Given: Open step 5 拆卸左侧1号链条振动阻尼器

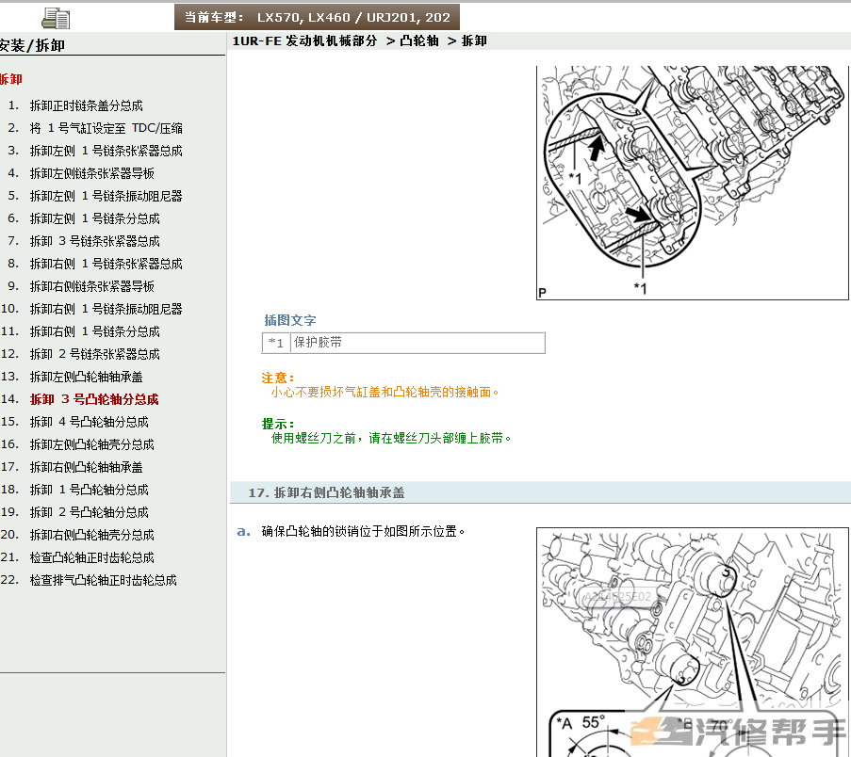Looking at the screenshot, I should (x=106, y=196).
